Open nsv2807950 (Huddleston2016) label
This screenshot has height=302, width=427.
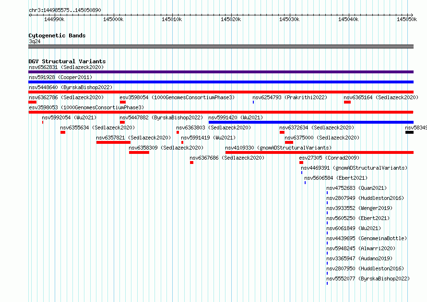click(x=365, y=268)
